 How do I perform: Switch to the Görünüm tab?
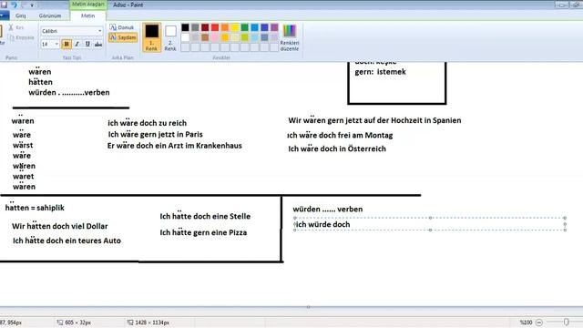tap(50, 15)
